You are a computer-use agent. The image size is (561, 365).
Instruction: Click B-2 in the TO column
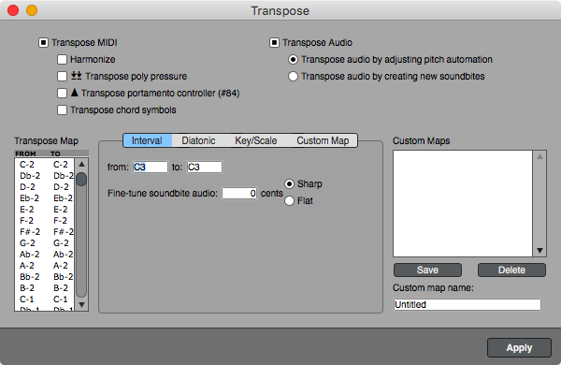[61, 288]
